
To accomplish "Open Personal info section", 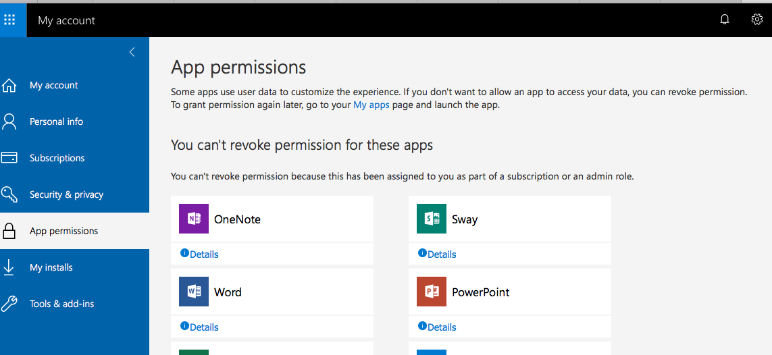I will [74, 121].
